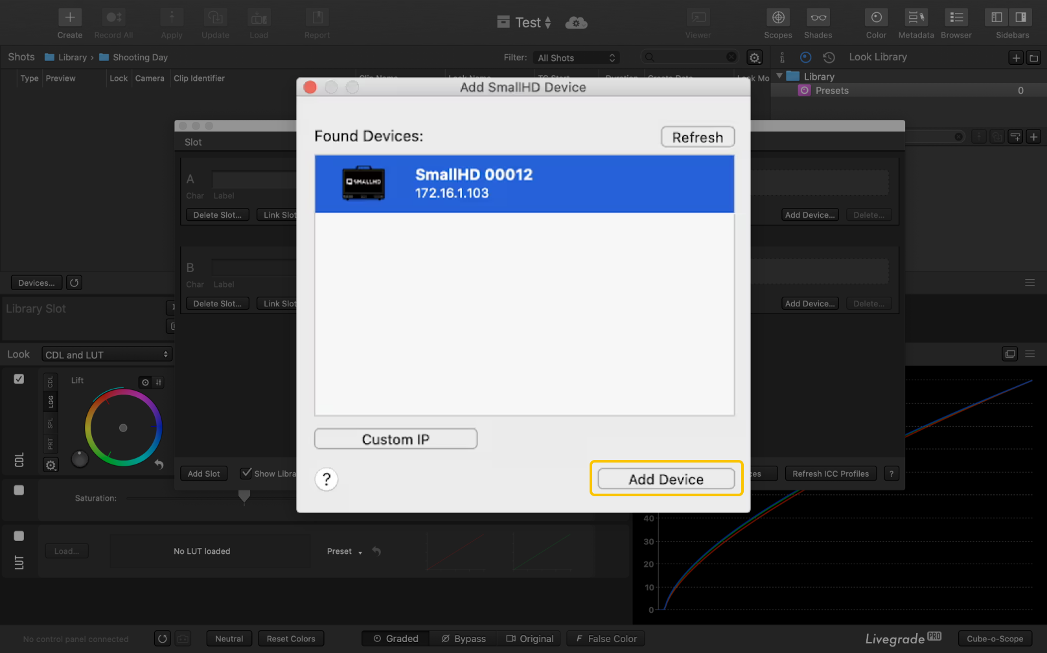Screen dimensions: 1047x653
Task: Select the SmallHD 00012 device row
Action: [x=523, y=184]
